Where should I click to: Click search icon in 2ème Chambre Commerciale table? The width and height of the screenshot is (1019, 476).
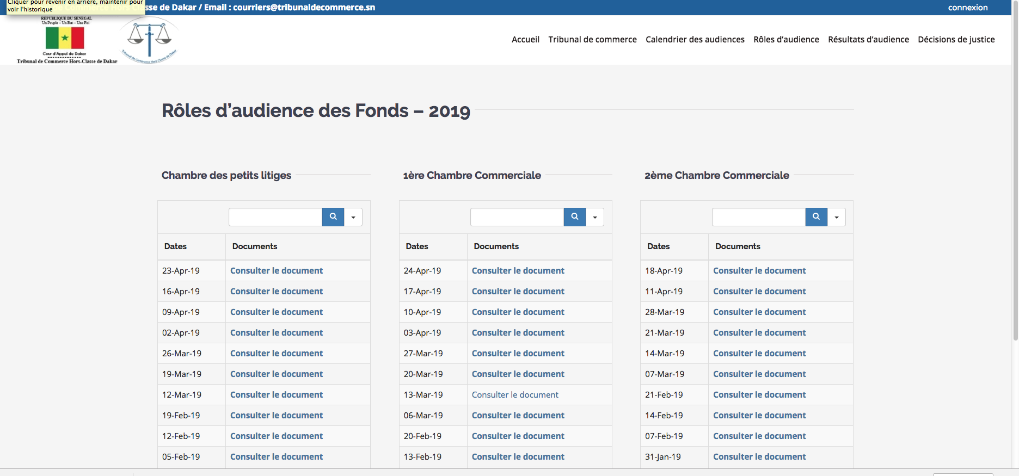816,217
